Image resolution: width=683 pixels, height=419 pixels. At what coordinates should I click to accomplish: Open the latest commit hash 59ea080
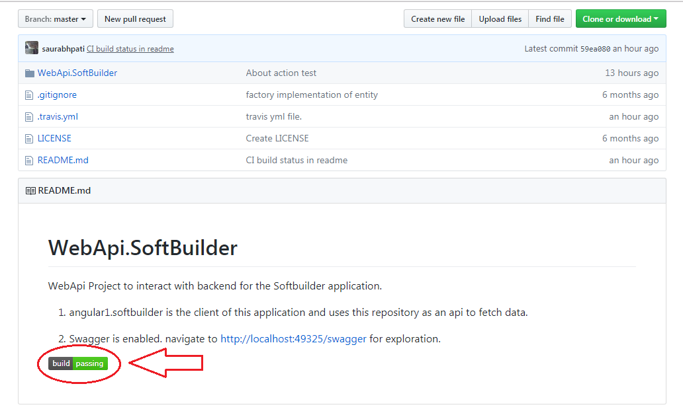click(x=595, y=49)
